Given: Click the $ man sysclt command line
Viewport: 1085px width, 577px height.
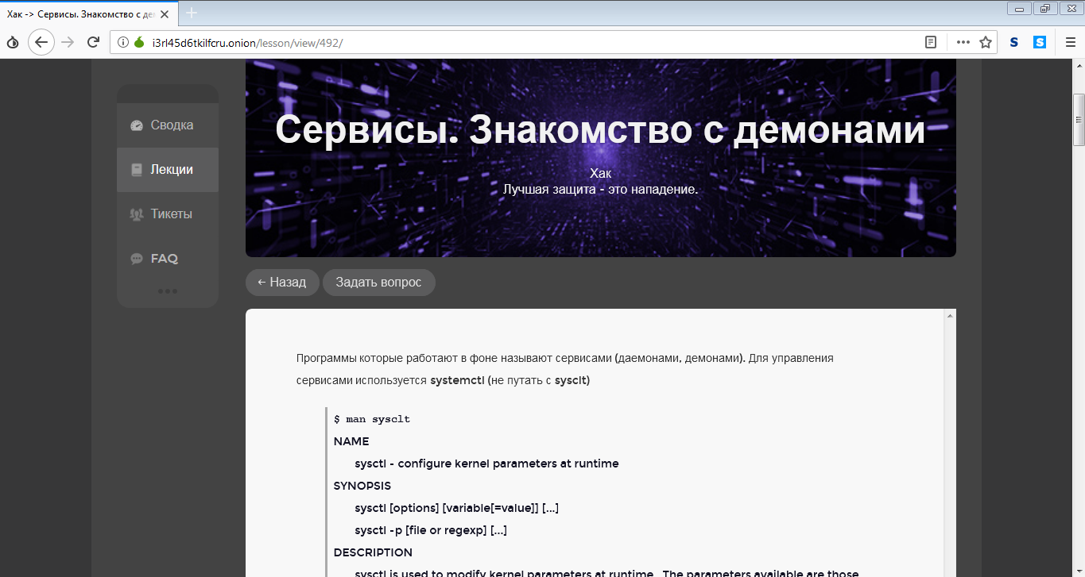Looking at the screenshot, I should [x=372, y=419].
